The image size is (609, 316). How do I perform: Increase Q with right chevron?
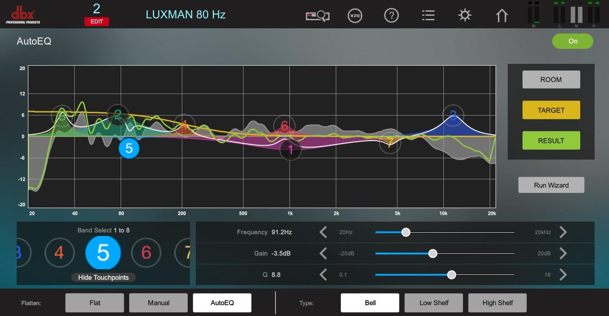563,275
